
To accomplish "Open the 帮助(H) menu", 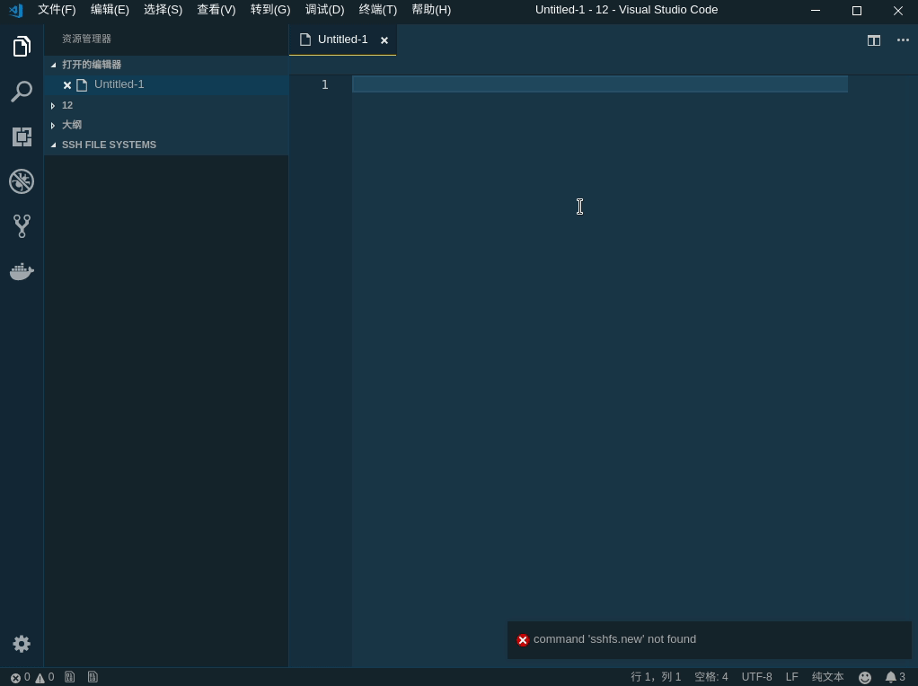I will [431, 10].
